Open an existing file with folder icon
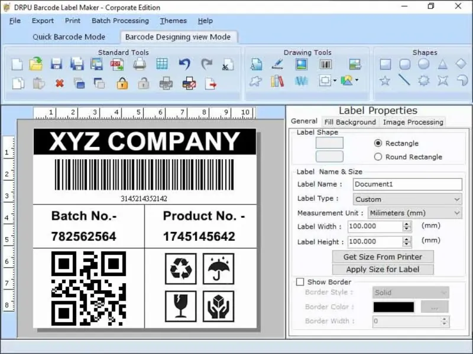 (36, 64)
